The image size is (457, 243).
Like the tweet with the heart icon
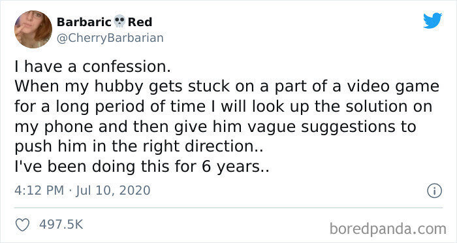(22, 225)
